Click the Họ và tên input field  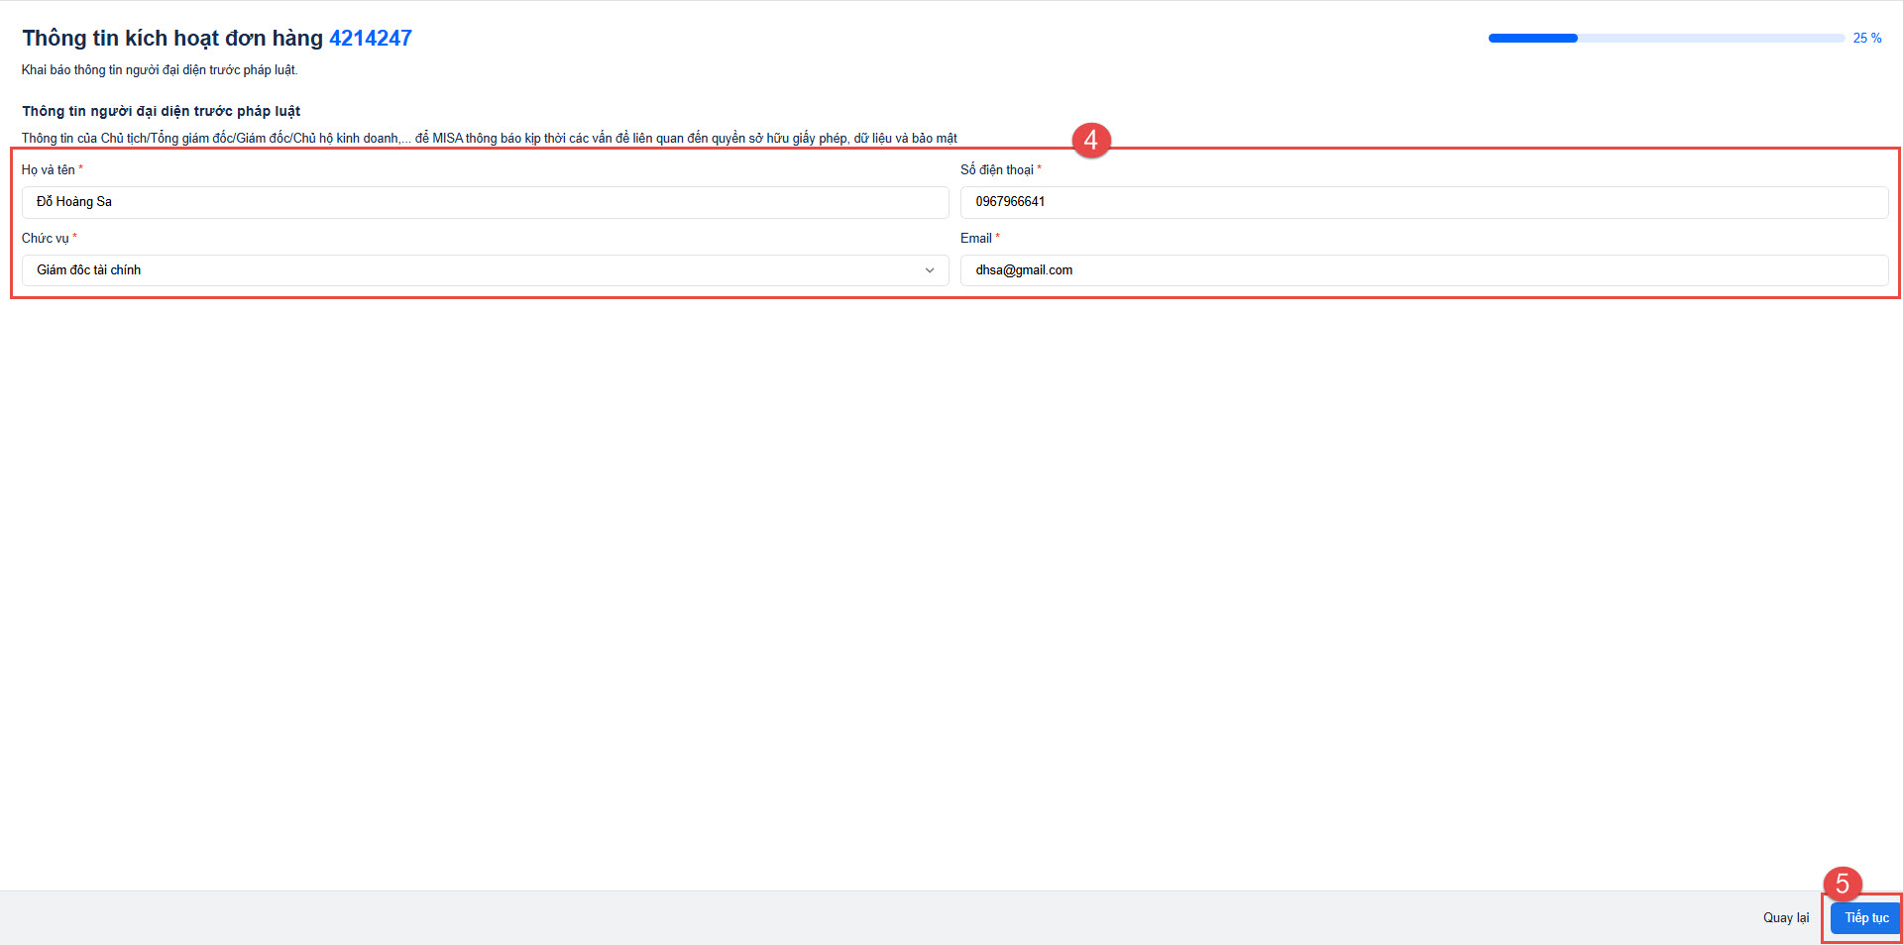[x=485, y=202]
